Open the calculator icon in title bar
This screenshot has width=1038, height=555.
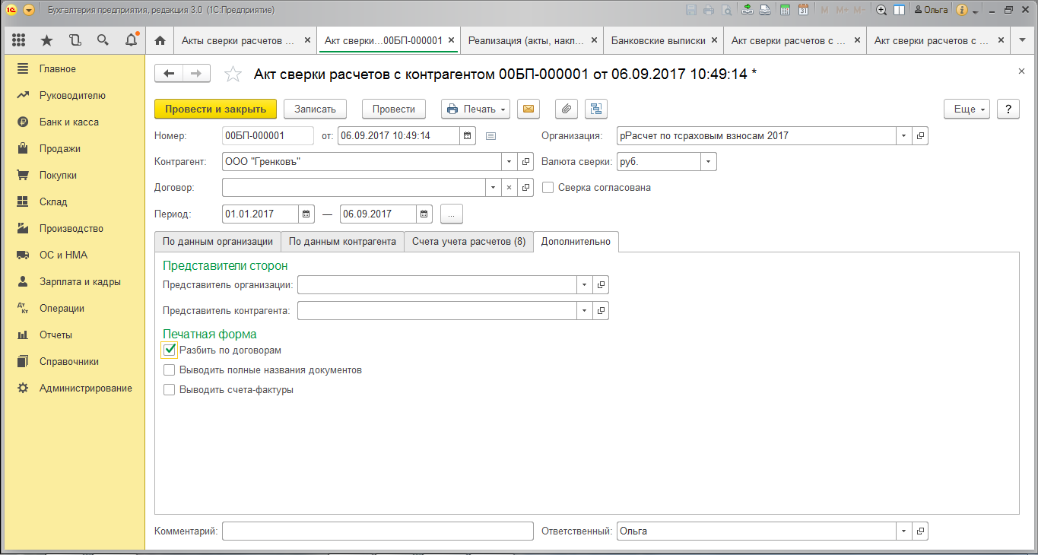[785, 11]
